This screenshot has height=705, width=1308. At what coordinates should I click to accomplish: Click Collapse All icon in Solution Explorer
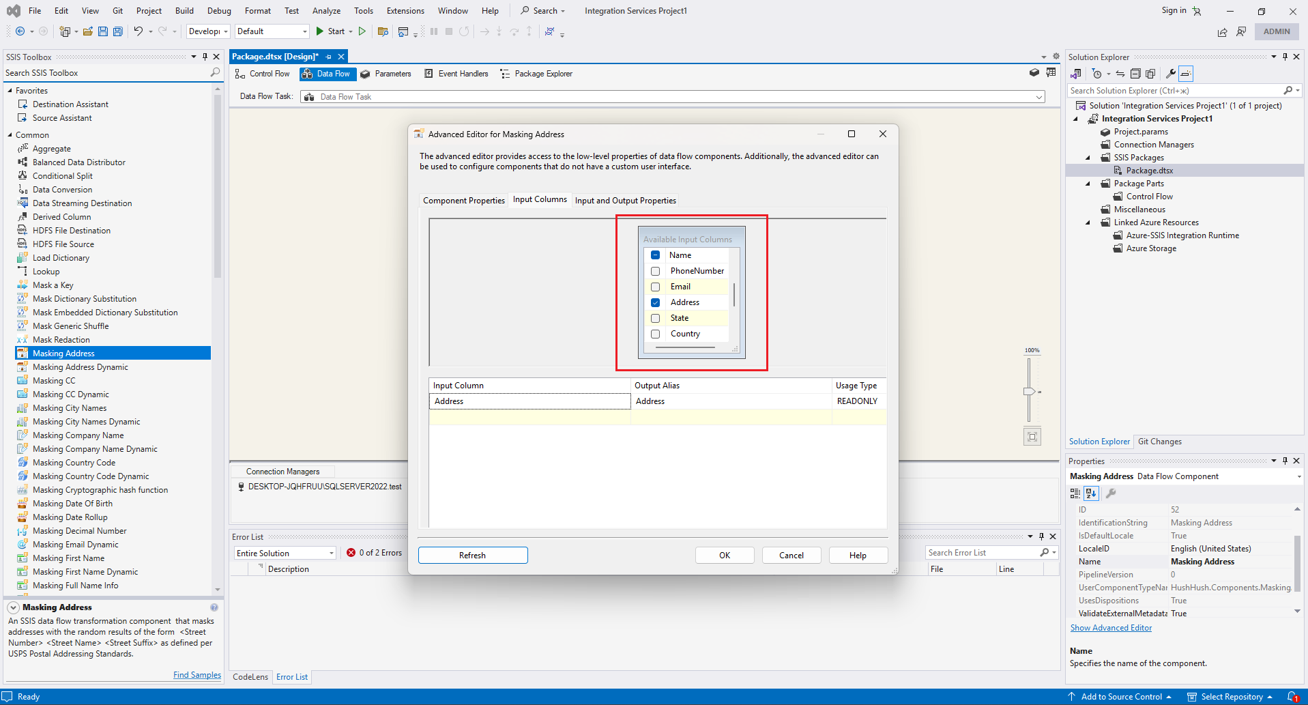[1135, 74]
